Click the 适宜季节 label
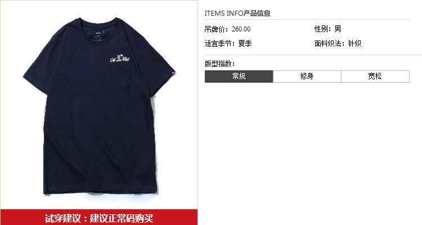 pyautogui.click(x=220, y=43)
